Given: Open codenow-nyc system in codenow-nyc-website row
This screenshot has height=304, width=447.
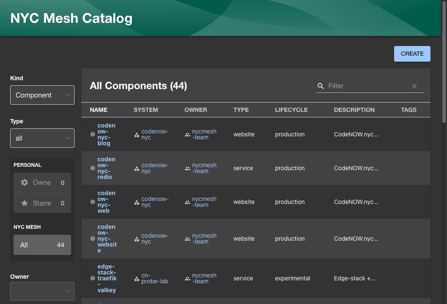Looking at the screenshot, I should [155, 239].
